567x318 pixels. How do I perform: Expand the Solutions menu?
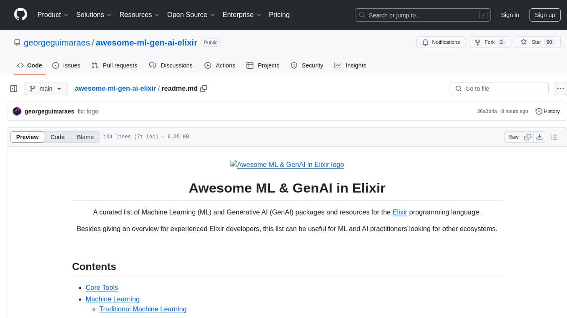click(94, 15)
